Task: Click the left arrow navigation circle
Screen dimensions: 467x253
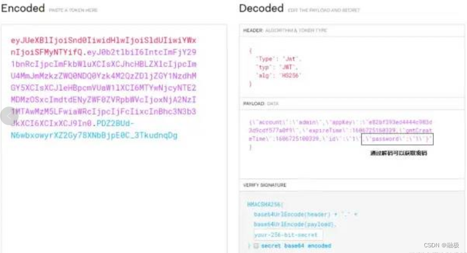Action: [9, 116]
